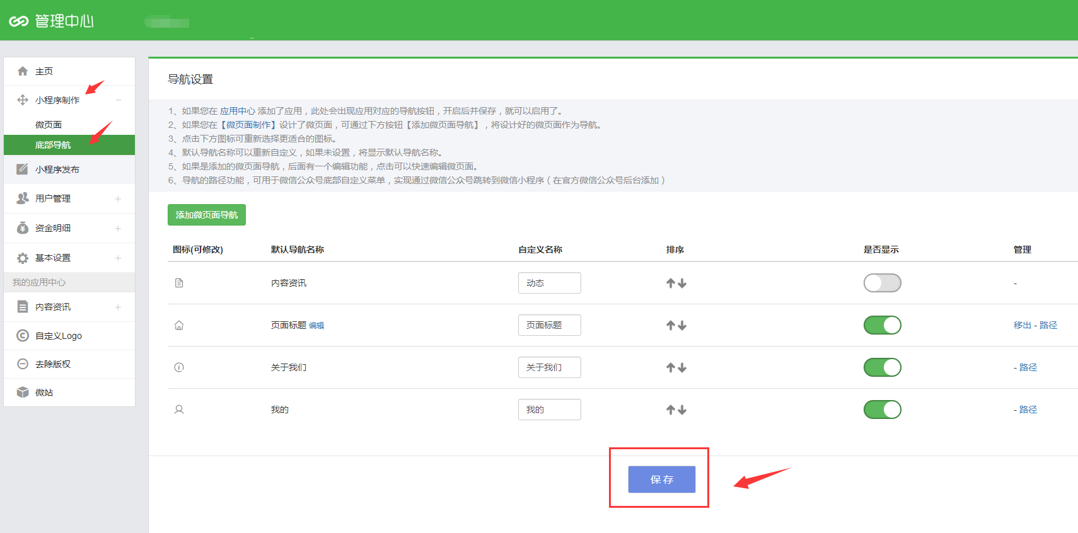Image resolution: width=1078 pixels, height=533 pixels.
Task: Click the 管理中心 logo in header
Action: tap(52, 21)
